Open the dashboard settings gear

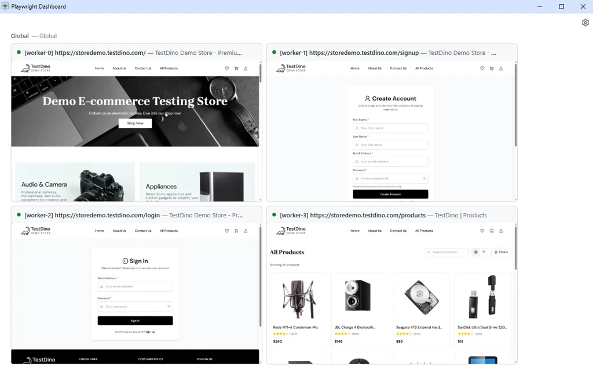[x=585, y=23]
